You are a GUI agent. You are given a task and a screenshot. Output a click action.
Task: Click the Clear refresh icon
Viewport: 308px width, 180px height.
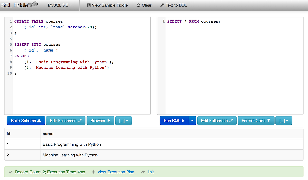tap(138, 5)
